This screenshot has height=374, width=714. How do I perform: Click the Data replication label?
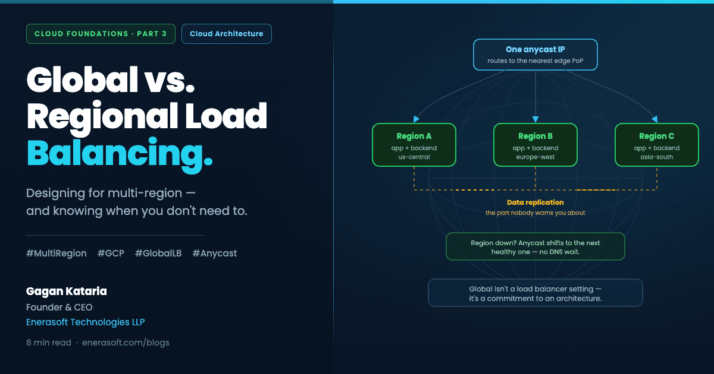pyautogui.click(x=535, y=203)
